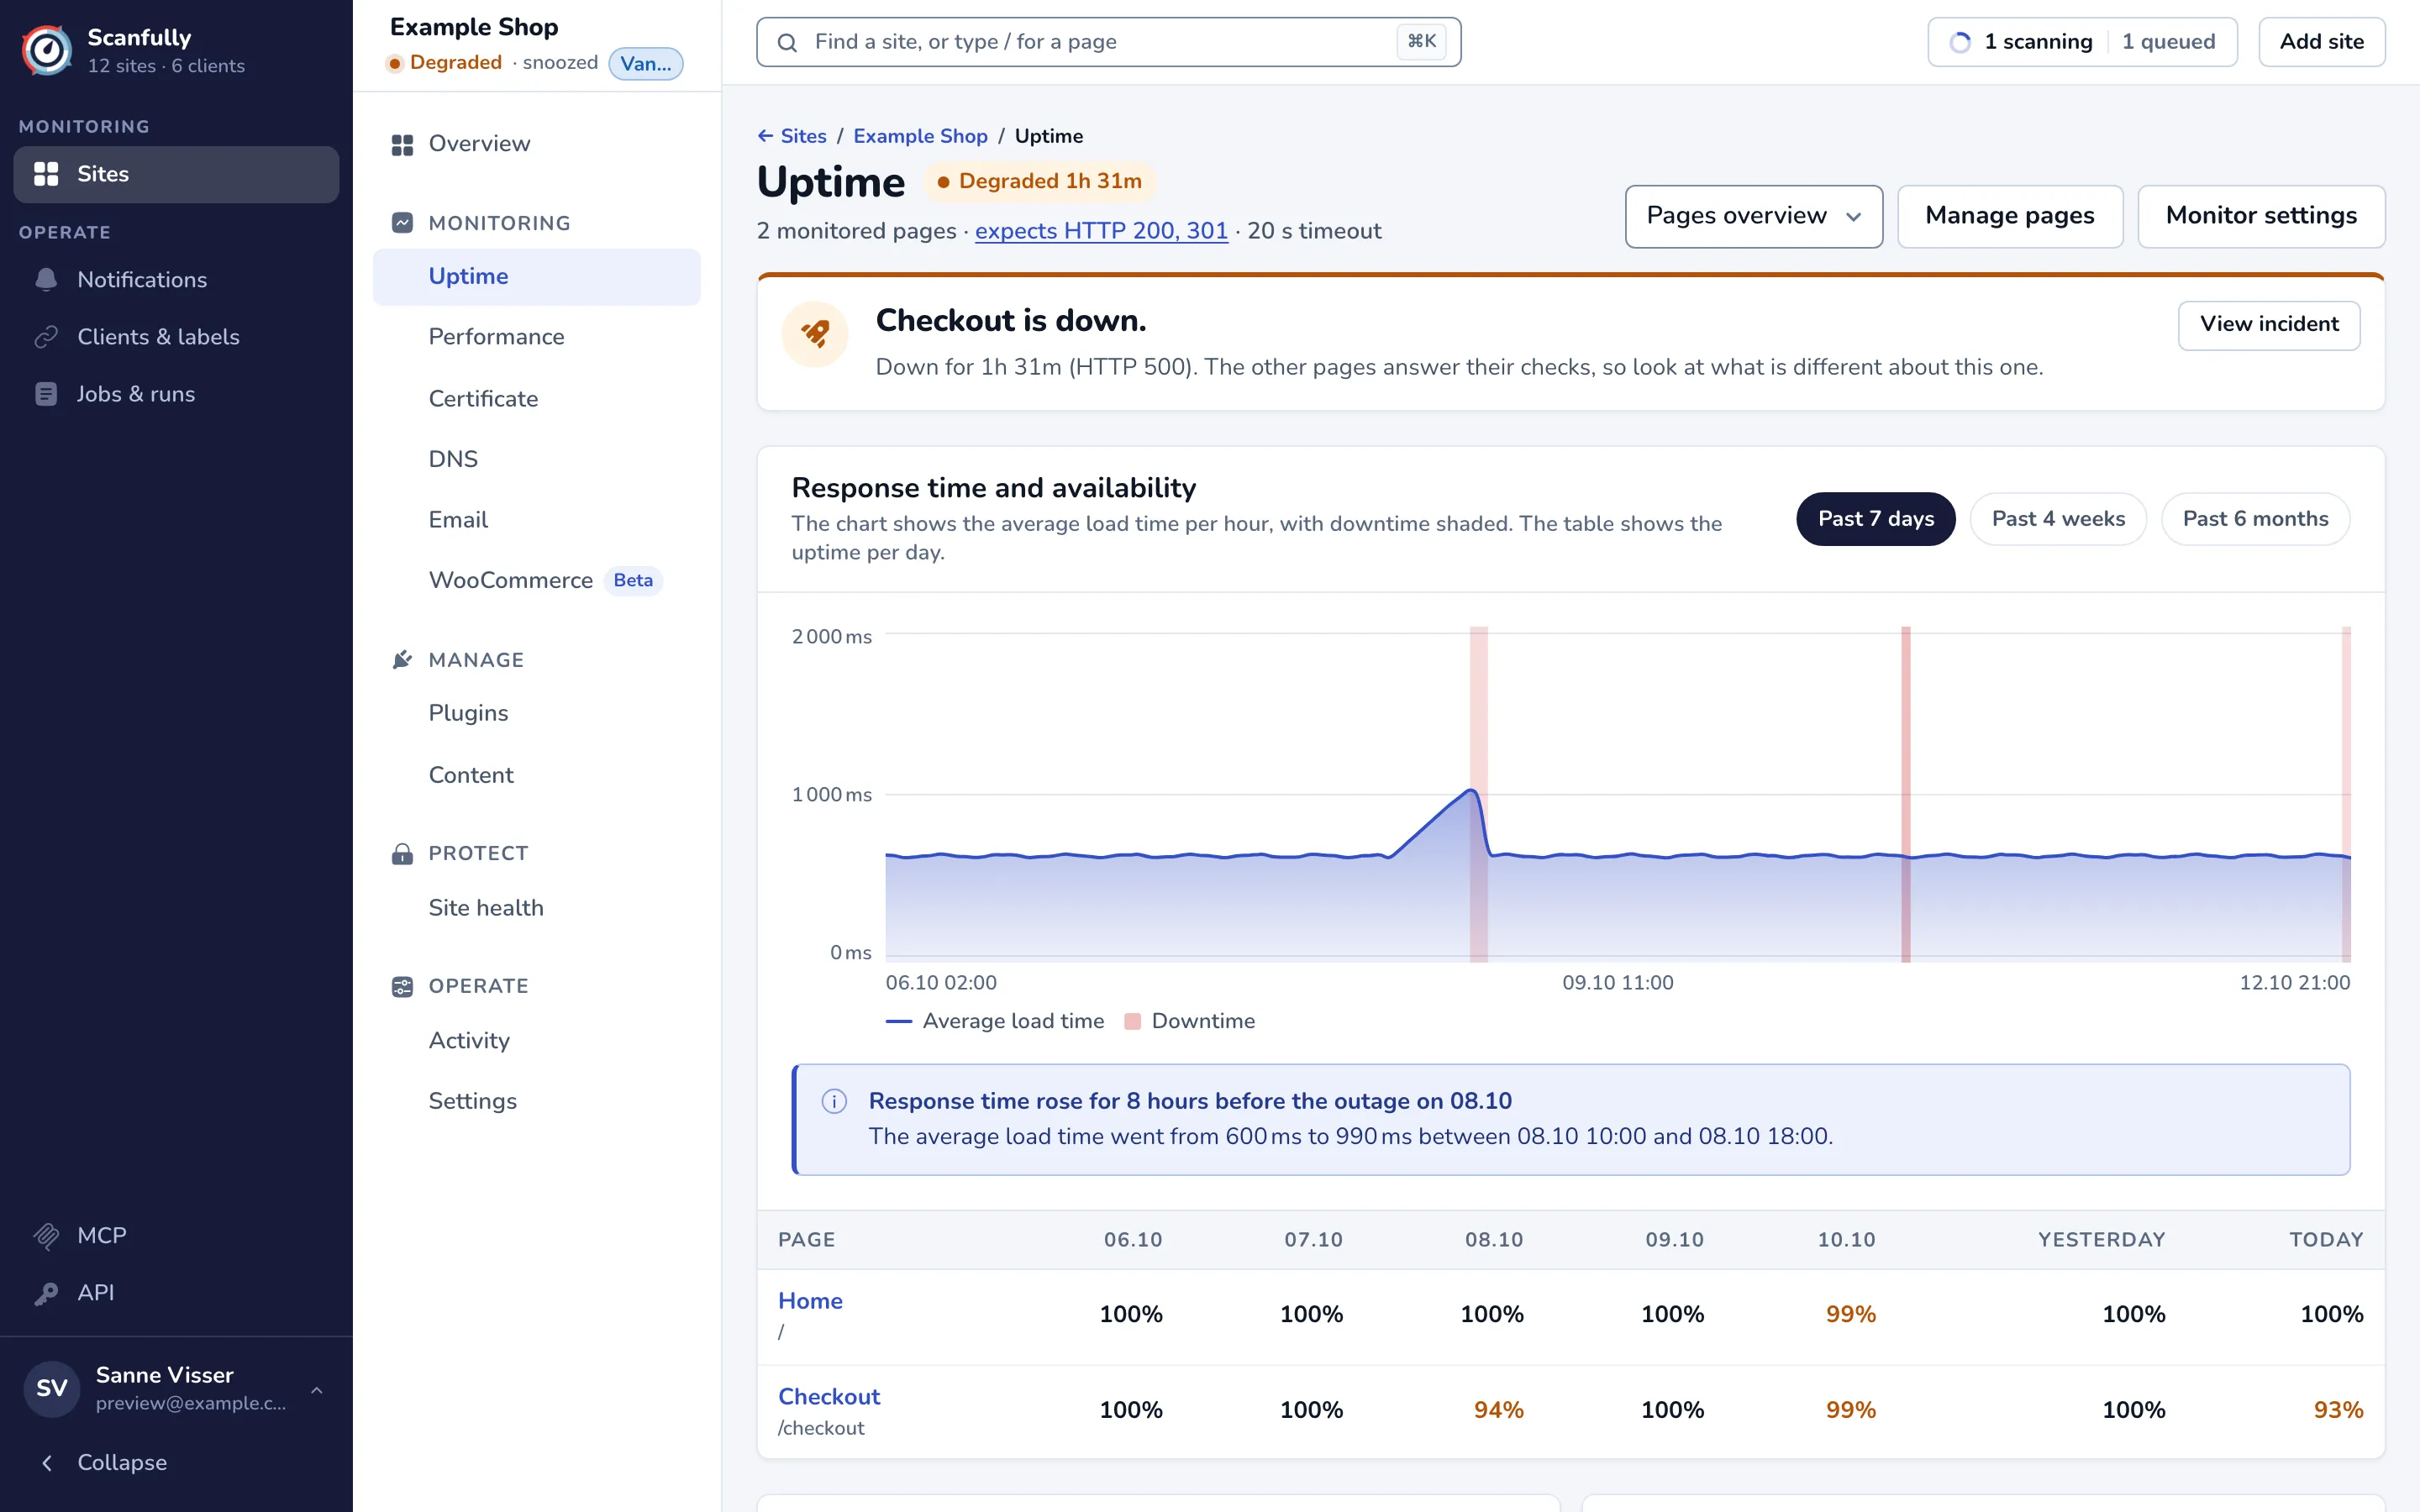The image size is (2420, 1512).
Task: Click the Notifications bell icon
Action: pos(46,280)
